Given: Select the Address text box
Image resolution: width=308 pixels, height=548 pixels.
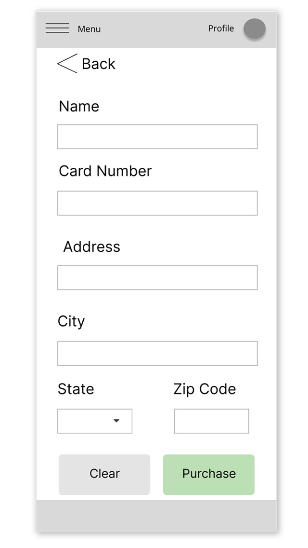Looking at the screenshot, I should (157, 278).
